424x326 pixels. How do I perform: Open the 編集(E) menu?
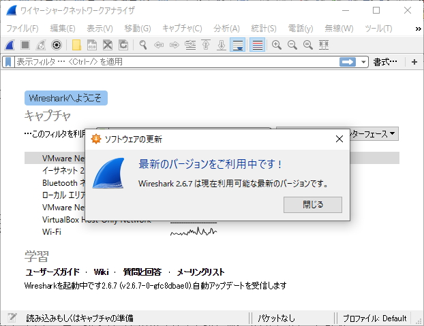pyautogui.click(x=63, y=29)
